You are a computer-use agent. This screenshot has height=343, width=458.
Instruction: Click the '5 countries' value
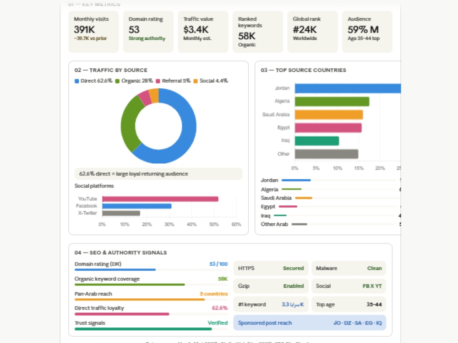click(x=214, y=294)
